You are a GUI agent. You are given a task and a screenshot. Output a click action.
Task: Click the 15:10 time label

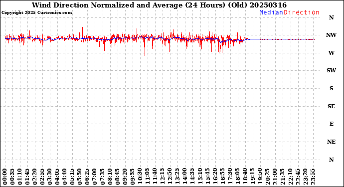click(200, 177)
